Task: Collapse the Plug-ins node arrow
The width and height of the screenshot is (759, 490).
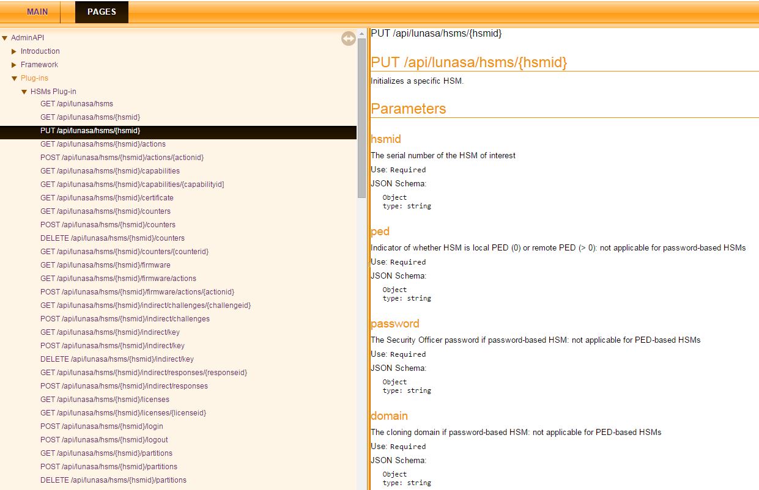Action: pos(14,78)
